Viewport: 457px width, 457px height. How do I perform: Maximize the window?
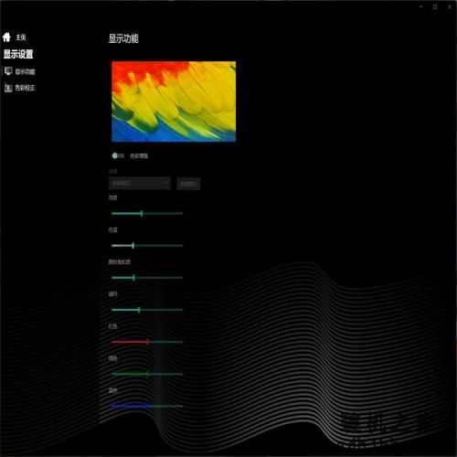(x=435, y=6)
